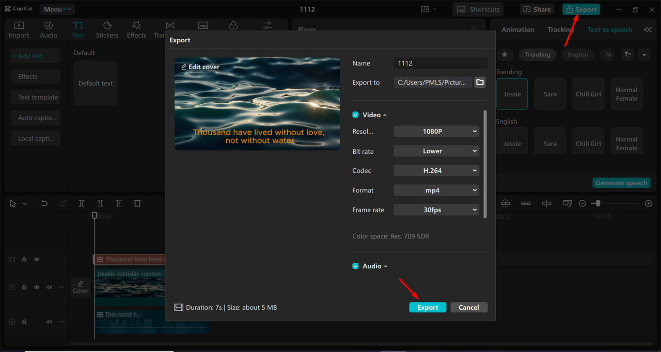Image resolution: width=661 pixels, height=352 pixels.
Task: Click the Export to path field
Action: 433,82
